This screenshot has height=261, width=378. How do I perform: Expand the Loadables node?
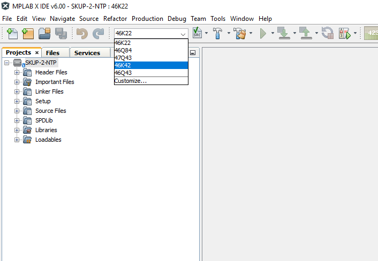[17, 140]
